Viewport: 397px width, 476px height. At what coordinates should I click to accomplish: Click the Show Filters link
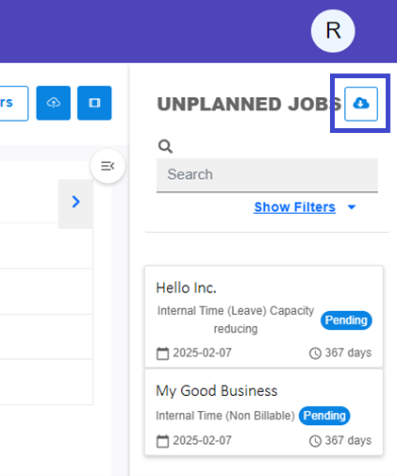294,207
